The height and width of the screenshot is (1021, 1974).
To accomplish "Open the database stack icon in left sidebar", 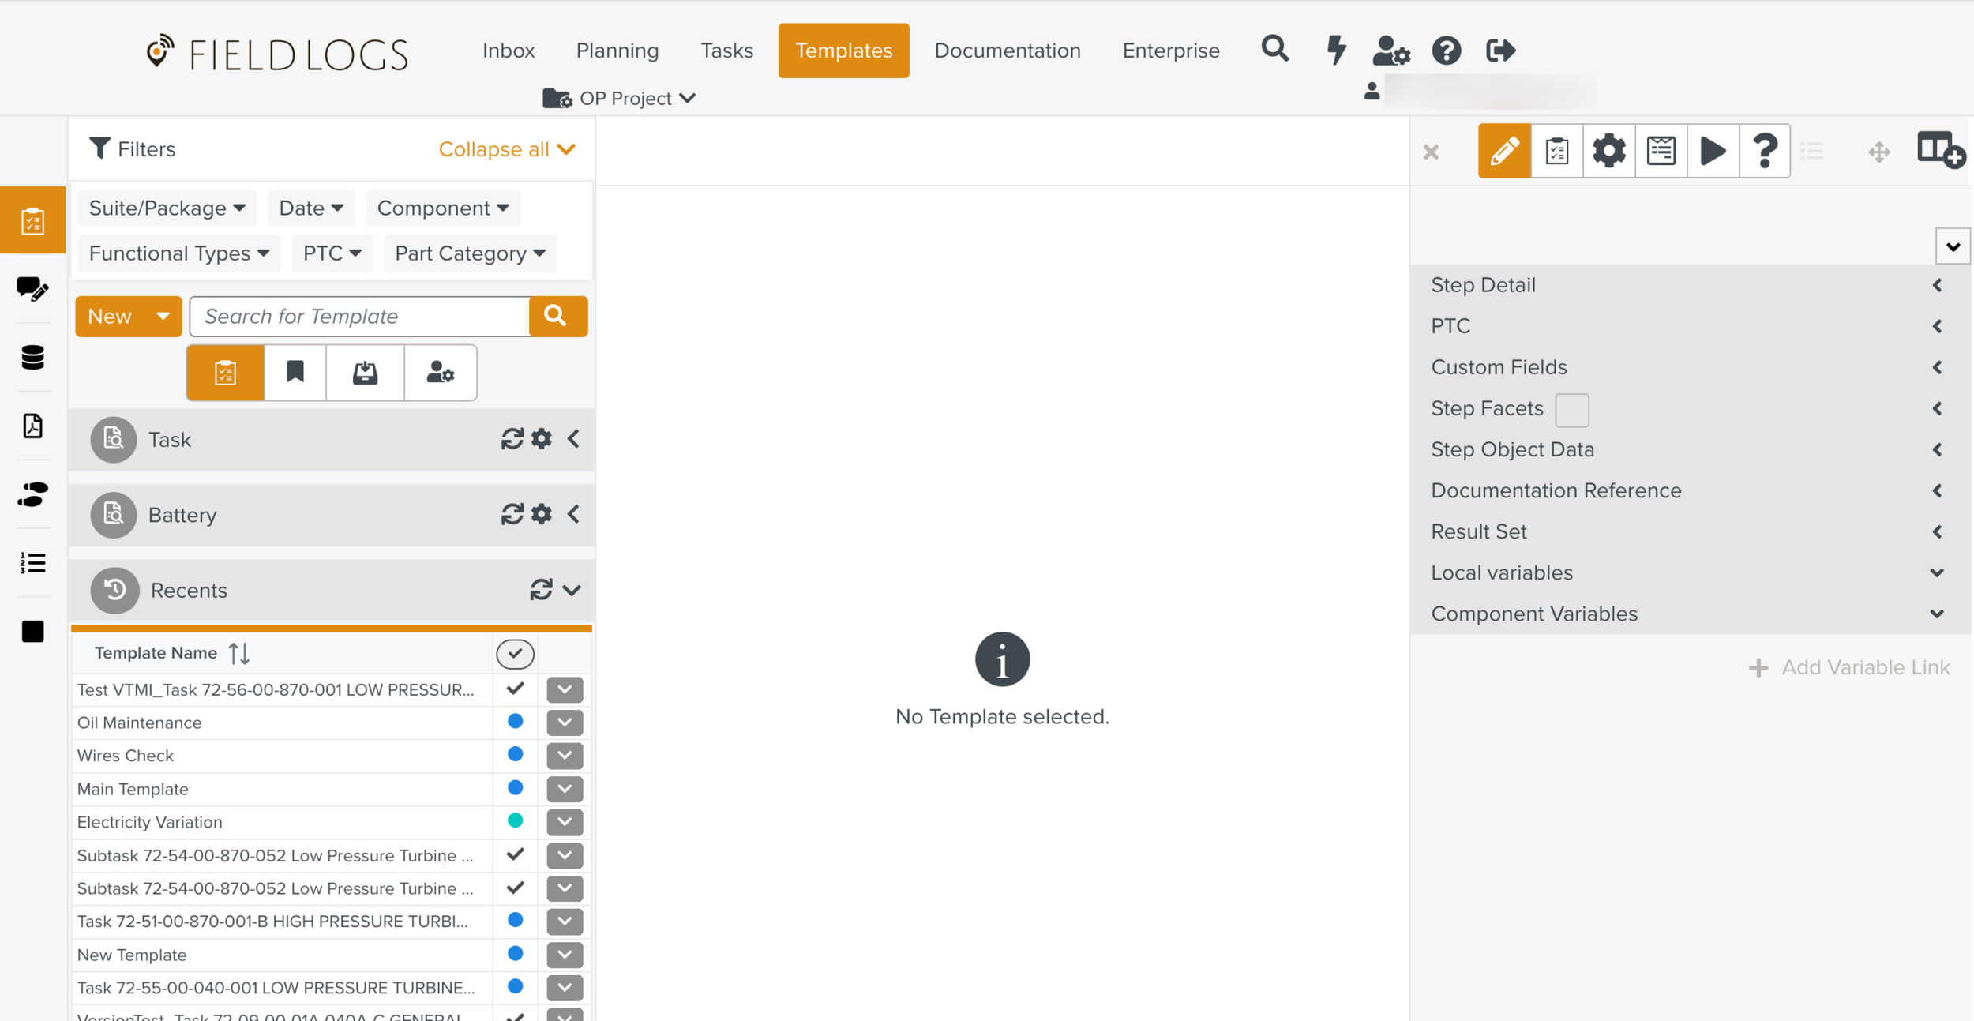I will 32,358.
